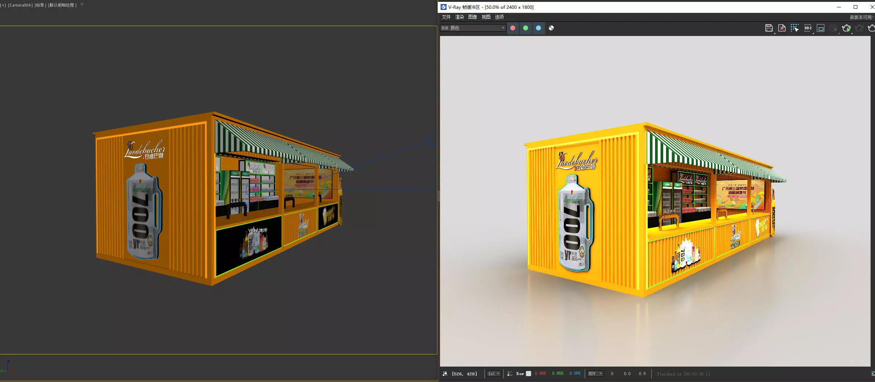Start render with the teapot play icon
This screenshot has width=875, height=382.
coord(846,28)
